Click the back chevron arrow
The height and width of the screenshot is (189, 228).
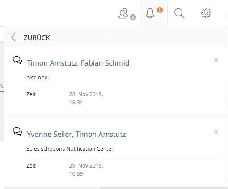click(x=13, y=37)
